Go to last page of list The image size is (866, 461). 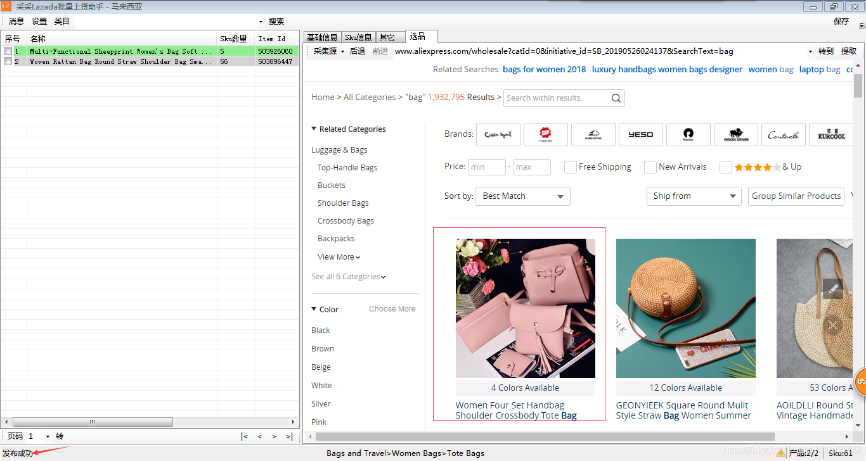pos(288,436)
